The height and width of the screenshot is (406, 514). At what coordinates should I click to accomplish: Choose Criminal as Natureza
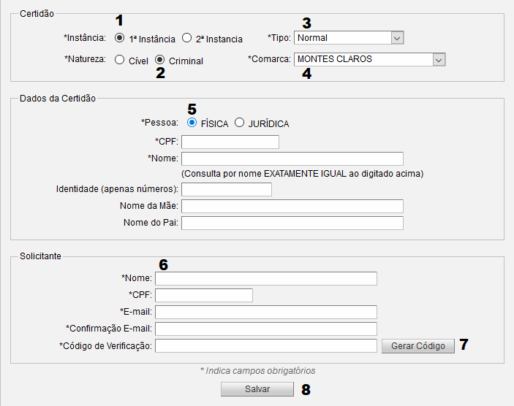click(159, 60)
